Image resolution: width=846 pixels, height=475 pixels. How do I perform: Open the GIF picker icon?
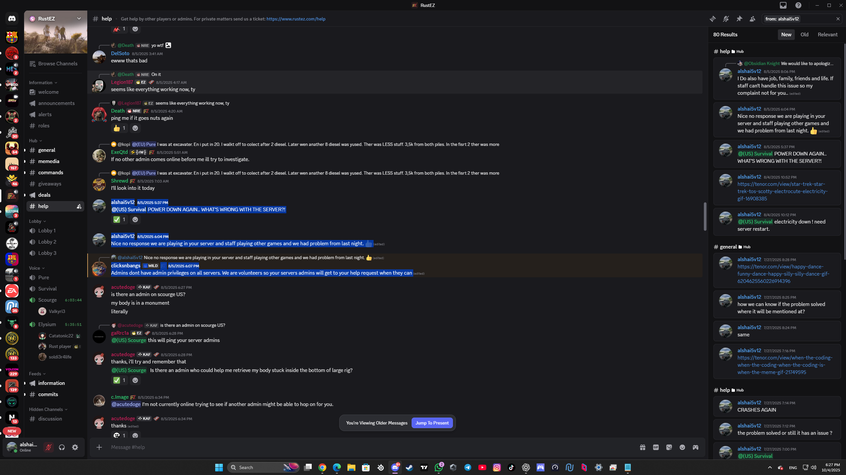656,447
